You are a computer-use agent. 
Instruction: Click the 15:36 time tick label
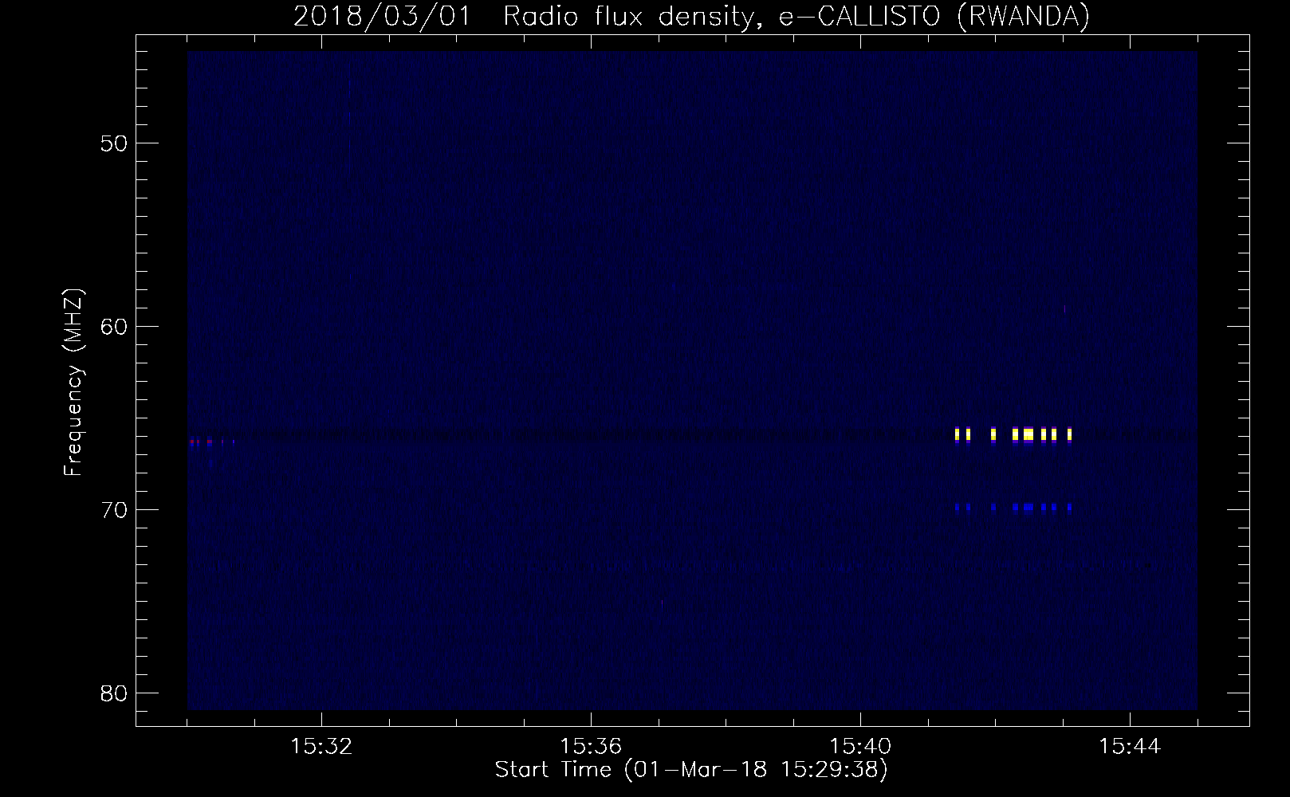tap(591, 747)
